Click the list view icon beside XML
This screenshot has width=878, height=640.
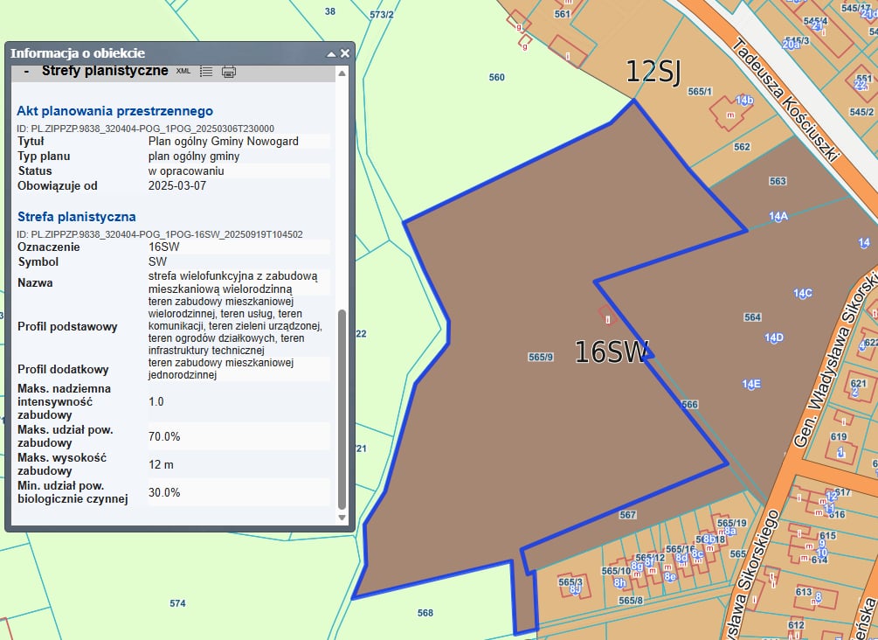pos(206,72)
